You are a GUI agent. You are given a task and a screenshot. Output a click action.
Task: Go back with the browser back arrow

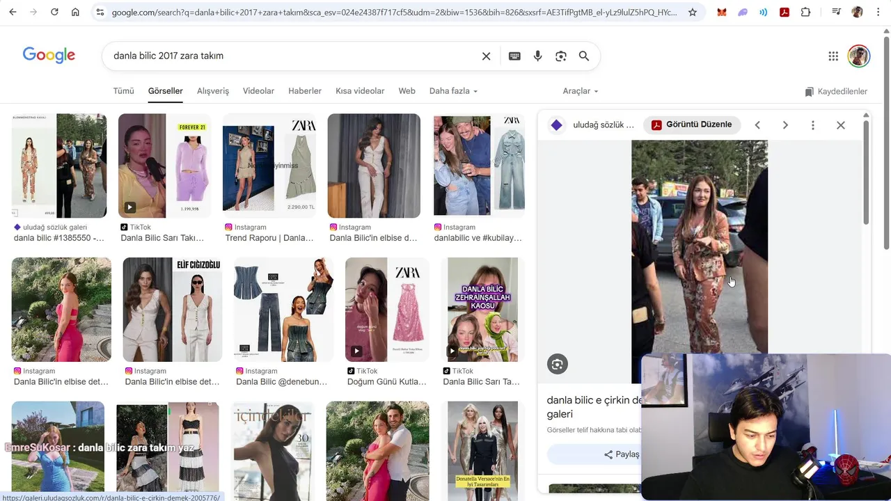tap(13, 13)
